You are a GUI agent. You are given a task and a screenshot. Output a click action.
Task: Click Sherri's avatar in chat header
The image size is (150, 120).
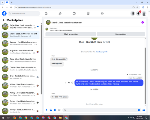coord(48,22)
